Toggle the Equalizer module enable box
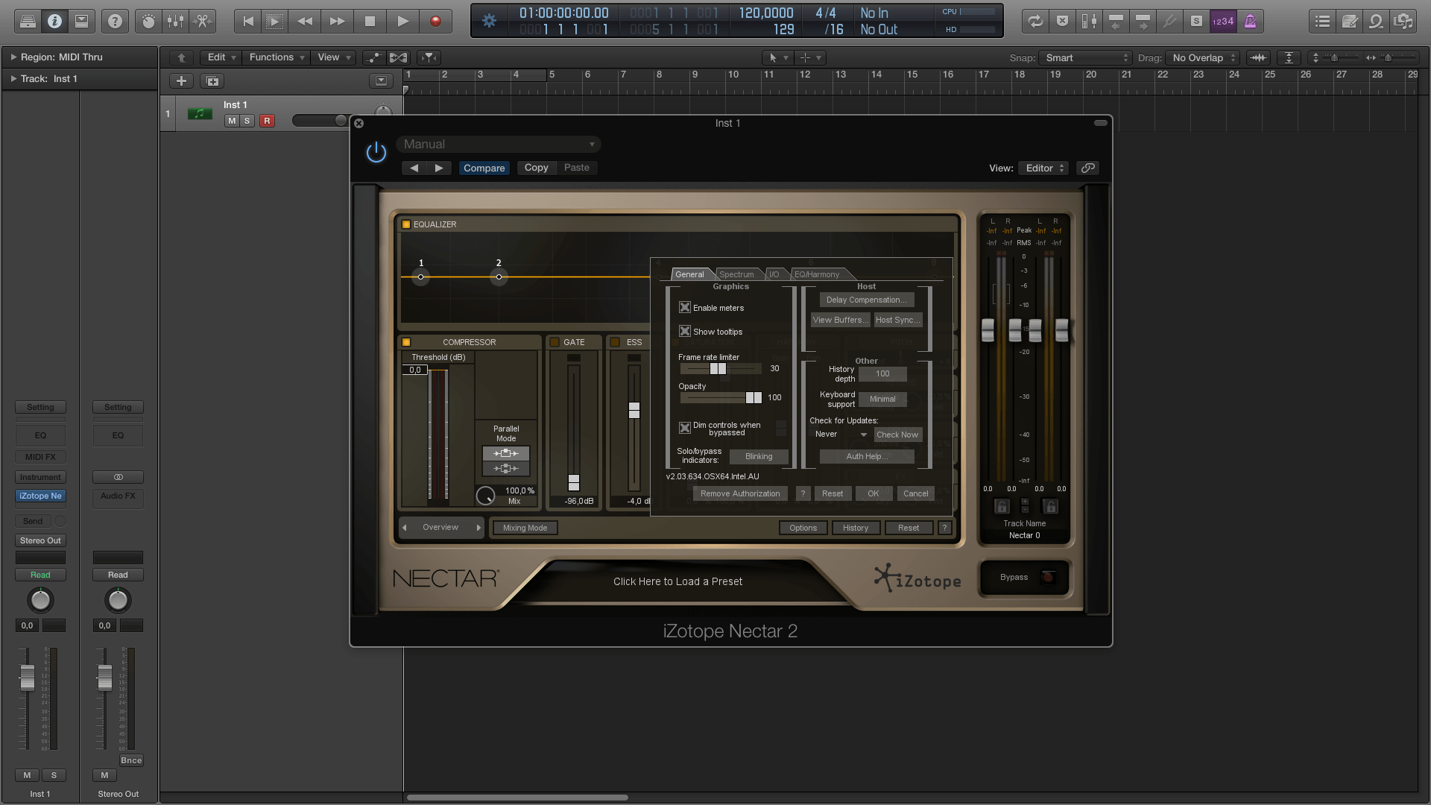This screenshot has height=805, width=1431. click(x=406, y=224)
